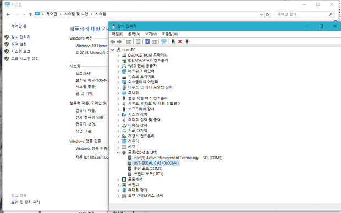Open the 보안 및 유지 관리 link
Viewport: 341px width, 213px height.
point(25,203)
